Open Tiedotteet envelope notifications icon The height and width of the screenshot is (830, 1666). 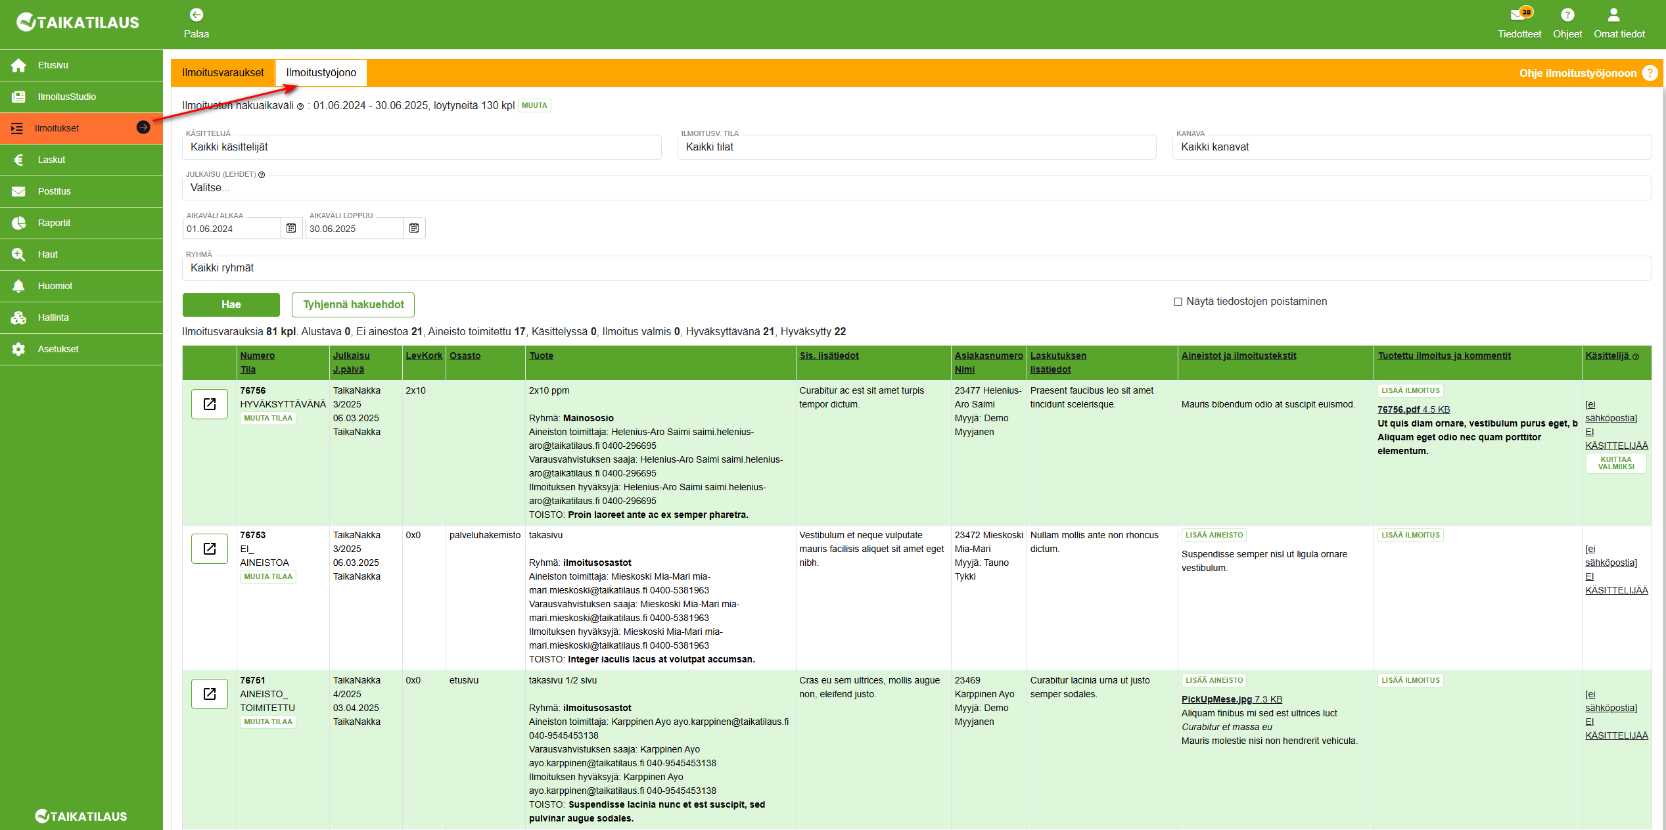[x=1518, y=15]
